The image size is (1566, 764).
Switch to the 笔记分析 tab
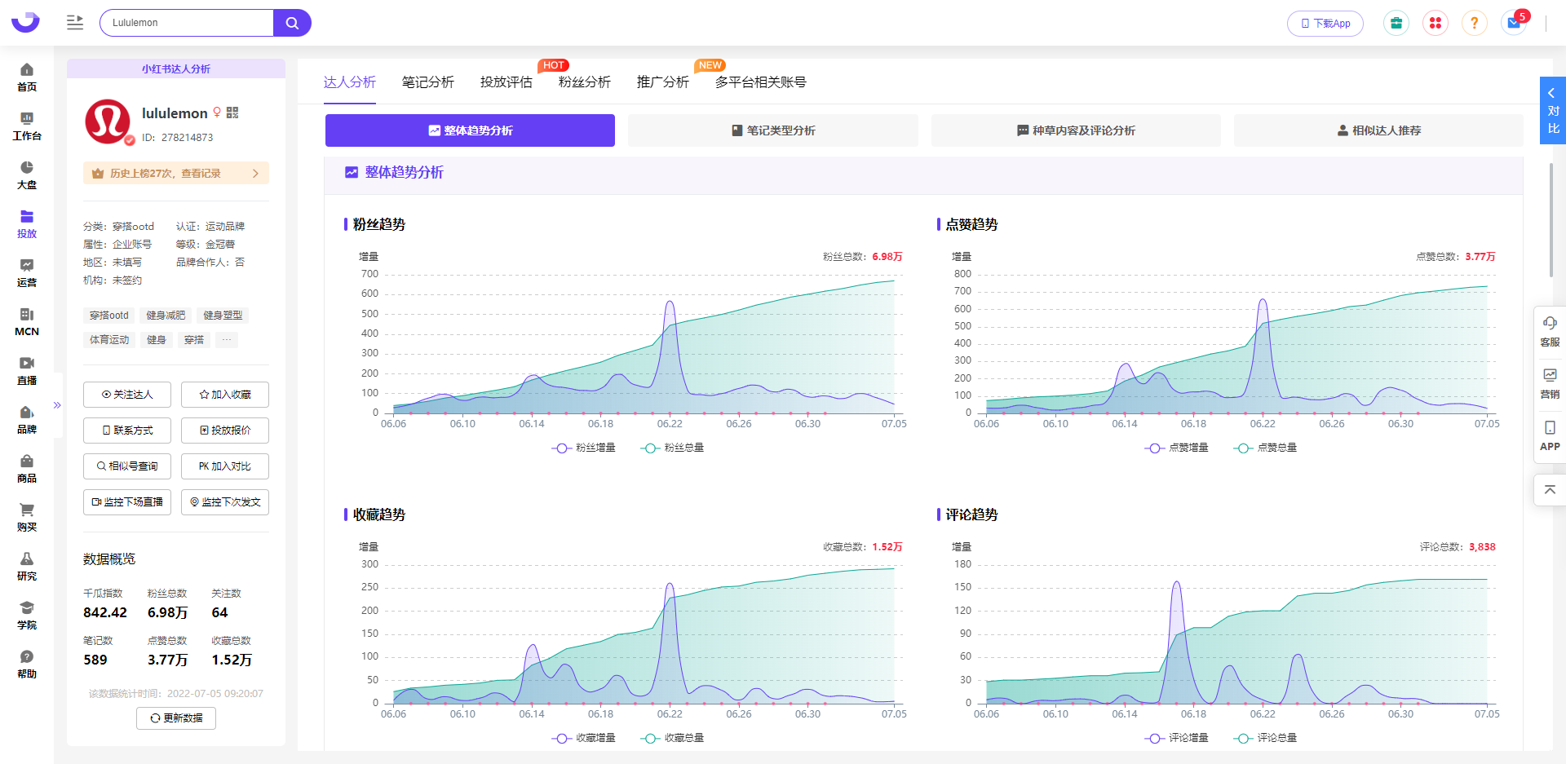pos(428,82)
